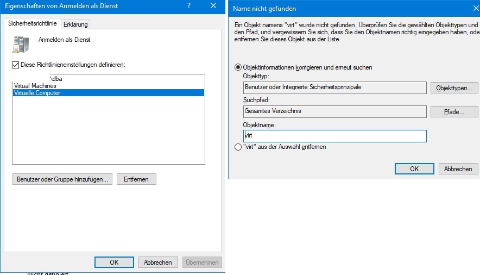Click the server icon beside Anmelden als Dienst

coord(21,45)
